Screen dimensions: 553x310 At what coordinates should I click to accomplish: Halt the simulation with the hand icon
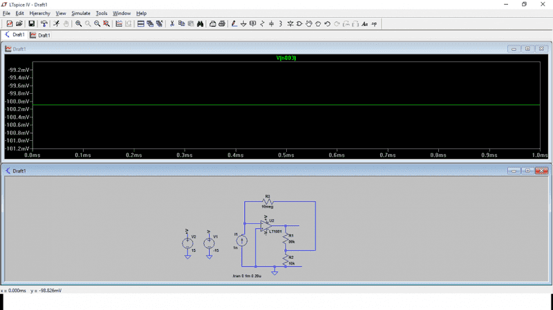pos(66,23)
